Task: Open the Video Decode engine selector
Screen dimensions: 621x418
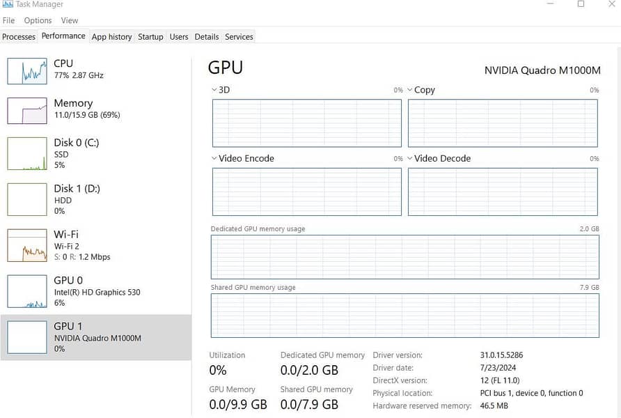Action: [411, 158]
